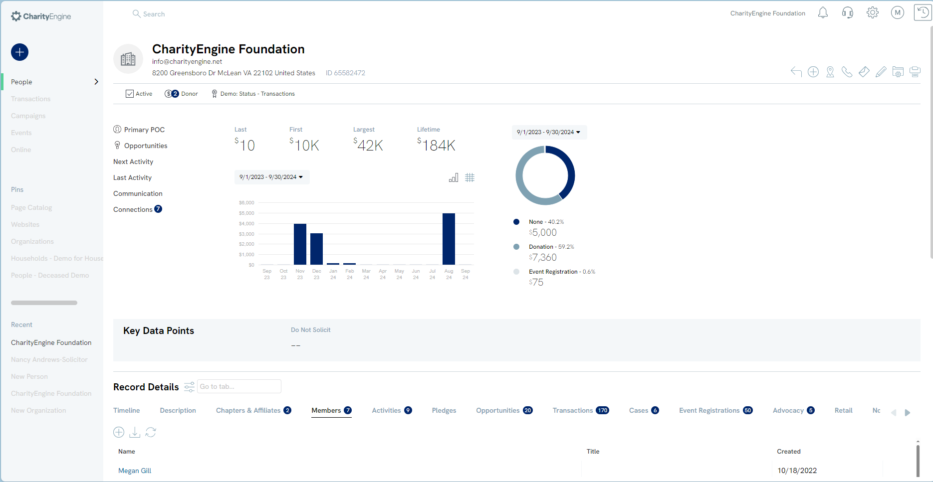Expand the People menu chevron

click(96, 82)
